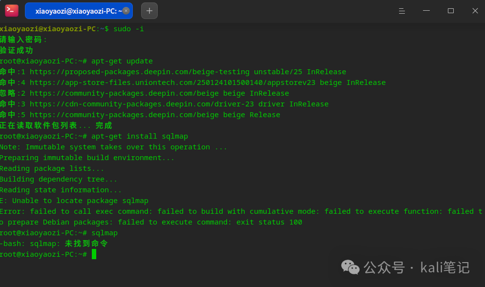Close the terminal window
This screenshot has width=485, height=287.
475,11
